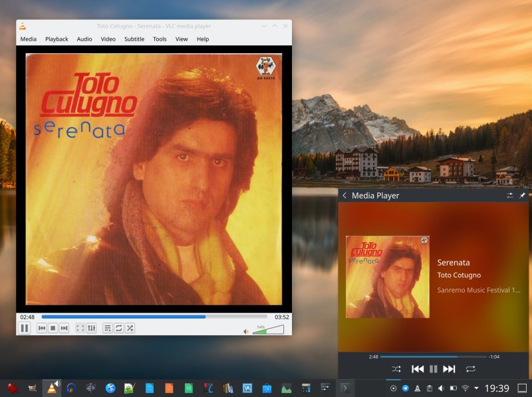Stop playback in VLC
532x397 pixels.
click(53, 328)
